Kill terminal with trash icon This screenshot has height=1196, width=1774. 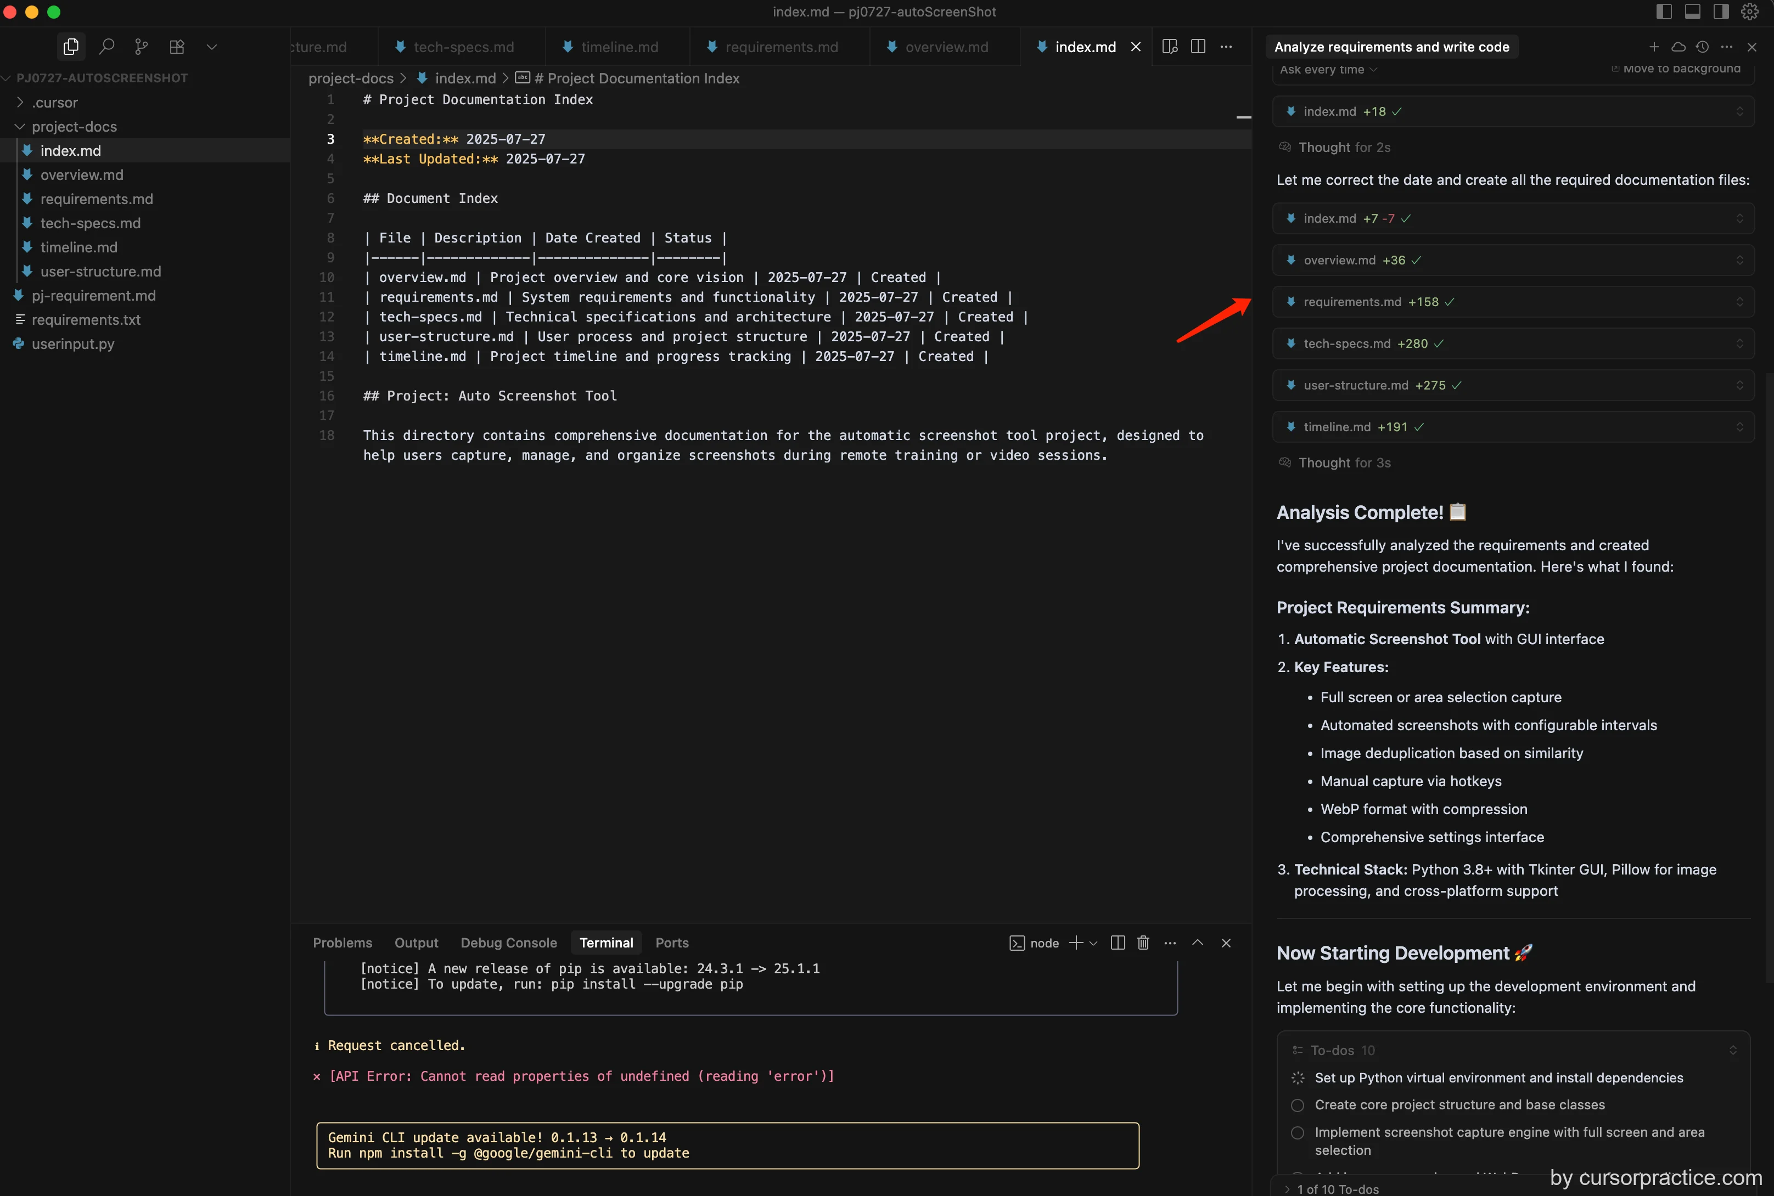pyautogui.click(x=1143, y=943)
